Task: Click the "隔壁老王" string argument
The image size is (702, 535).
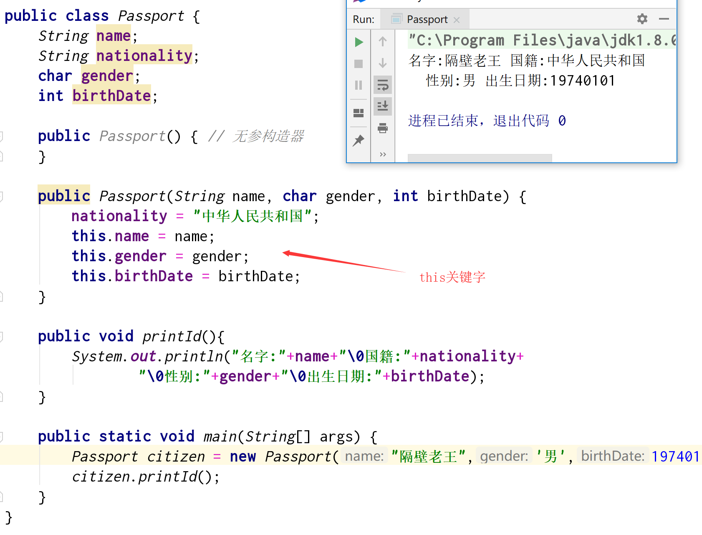Action: [428, 457]
